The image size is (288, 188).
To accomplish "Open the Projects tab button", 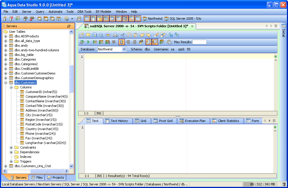I will [56, 178].
